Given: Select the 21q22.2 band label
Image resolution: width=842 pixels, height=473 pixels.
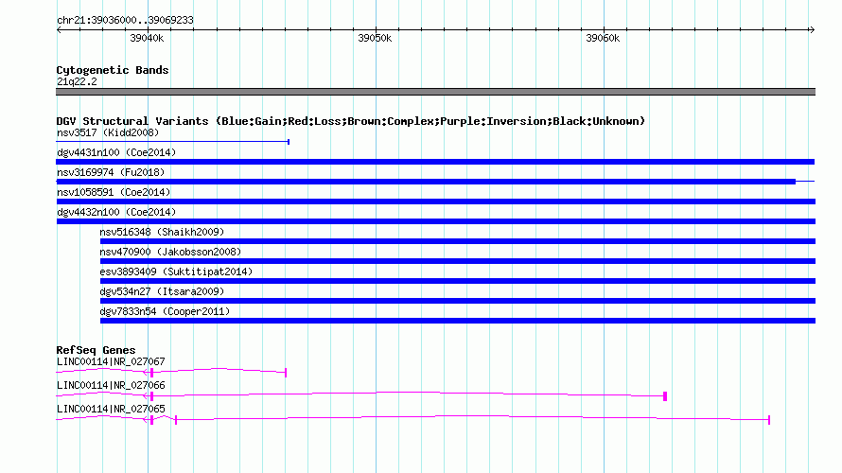Looking at the screenshot, I should (77, 81).
